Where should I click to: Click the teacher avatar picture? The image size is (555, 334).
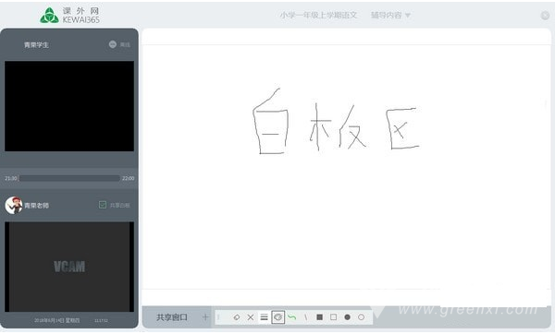pos(14,205)
